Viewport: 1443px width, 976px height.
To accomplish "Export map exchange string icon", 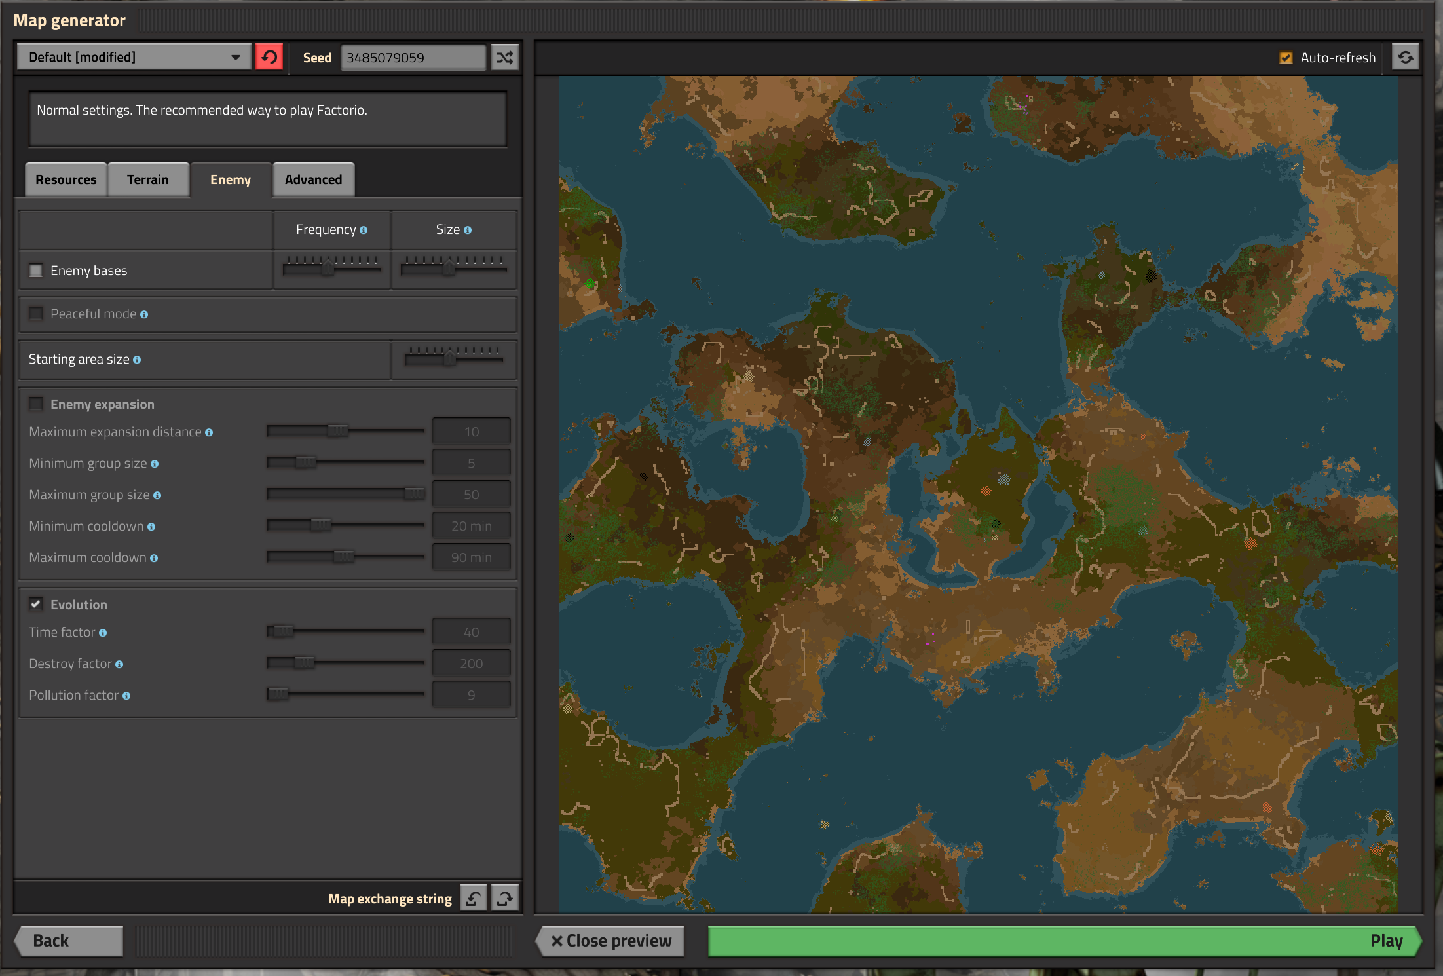I will pyautogui.click(x=505, y=898).
